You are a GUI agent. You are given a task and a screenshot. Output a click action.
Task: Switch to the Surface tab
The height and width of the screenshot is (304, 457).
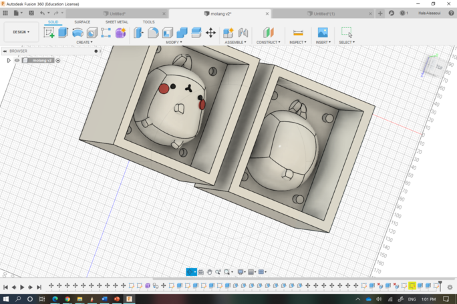pos(82,22)
